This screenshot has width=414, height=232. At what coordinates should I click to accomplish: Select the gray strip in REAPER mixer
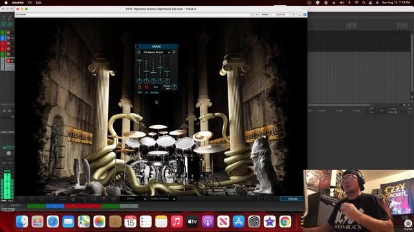(129, 206)
